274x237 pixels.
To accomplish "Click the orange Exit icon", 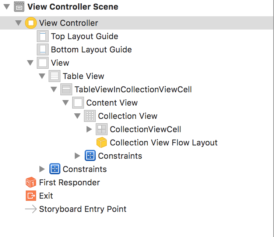I will click(x=31, y=196).
